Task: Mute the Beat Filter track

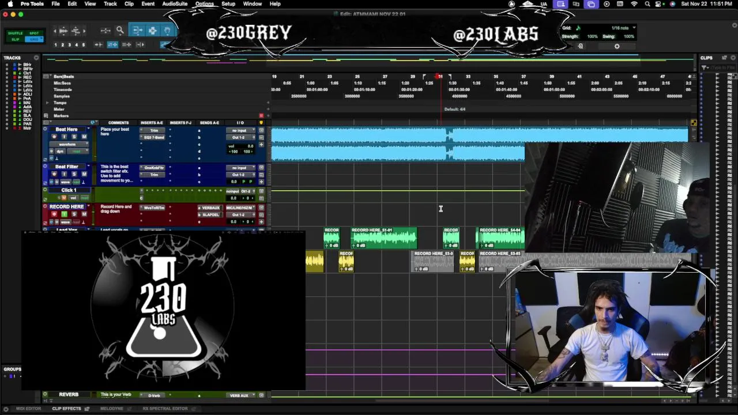Action: pyautogui.click(x=84, y=174)
